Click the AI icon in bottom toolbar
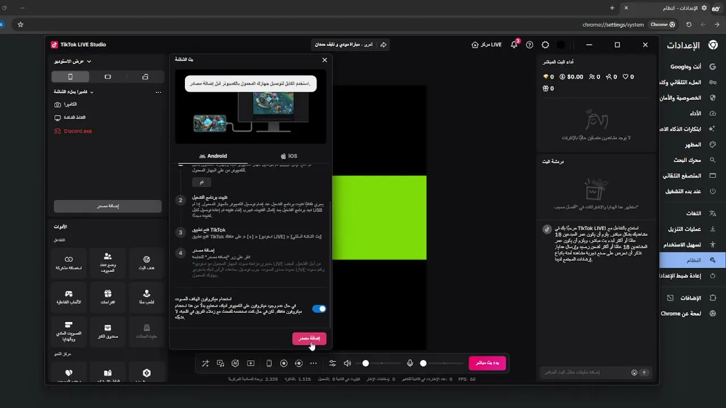Screen dimensions: 726x408 coord(235,363)
